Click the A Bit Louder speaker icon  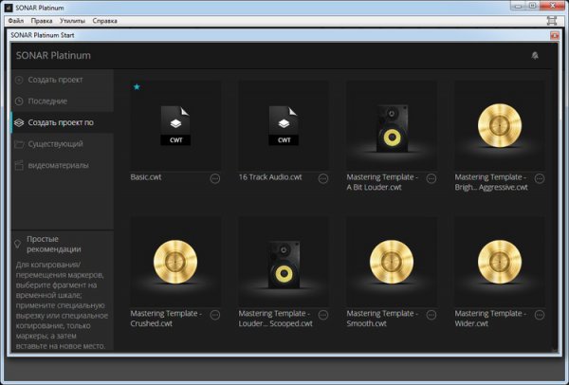point(391,126)
